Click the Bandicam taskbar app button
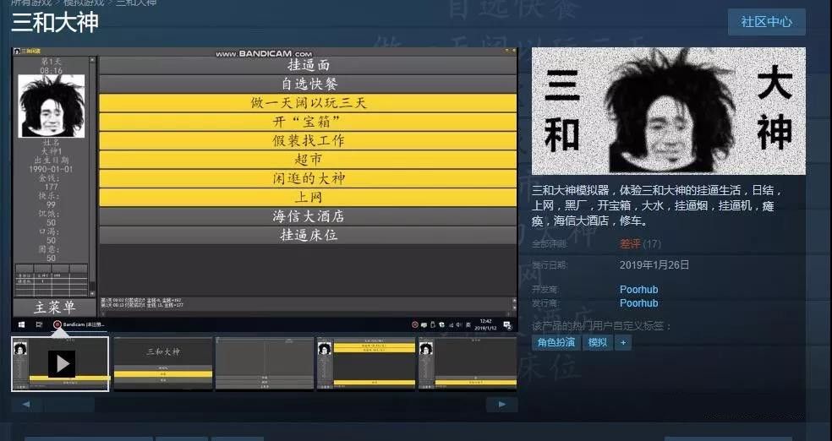832x441 pixels. [x=79, y=324]
